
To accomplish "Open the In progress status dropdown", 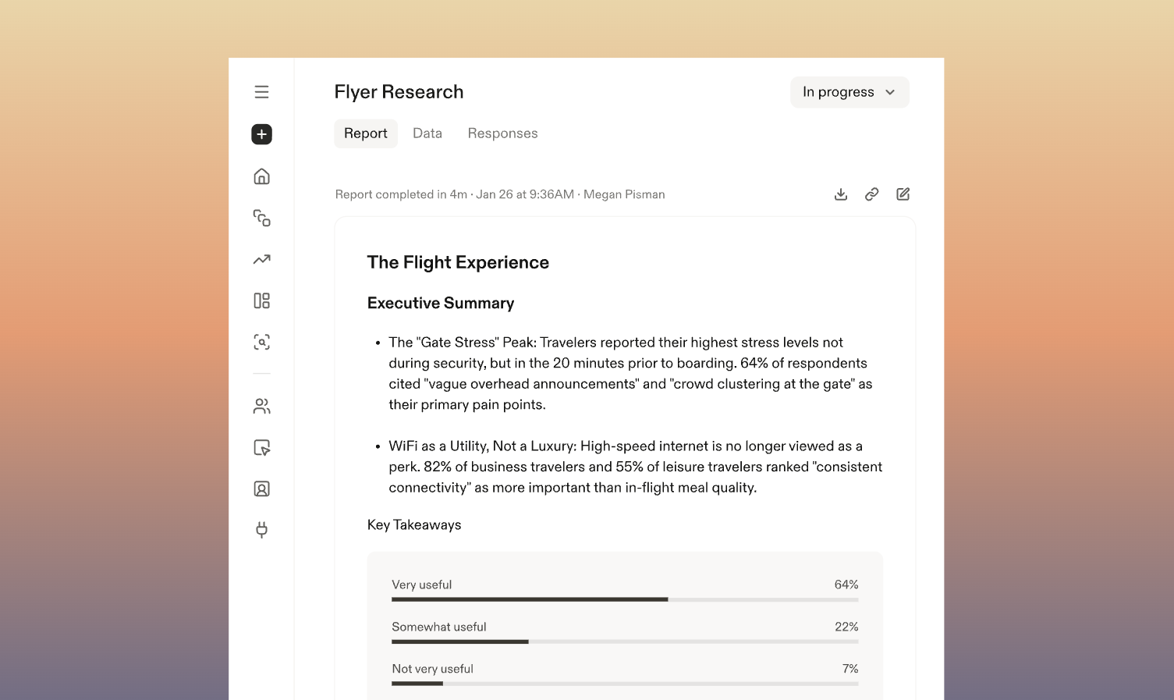I will coord(849,92).
